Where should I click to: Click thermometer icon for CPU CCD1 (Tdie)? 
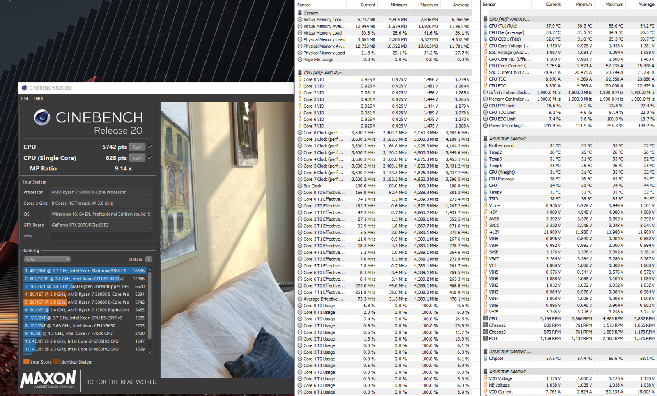(485, 39)
